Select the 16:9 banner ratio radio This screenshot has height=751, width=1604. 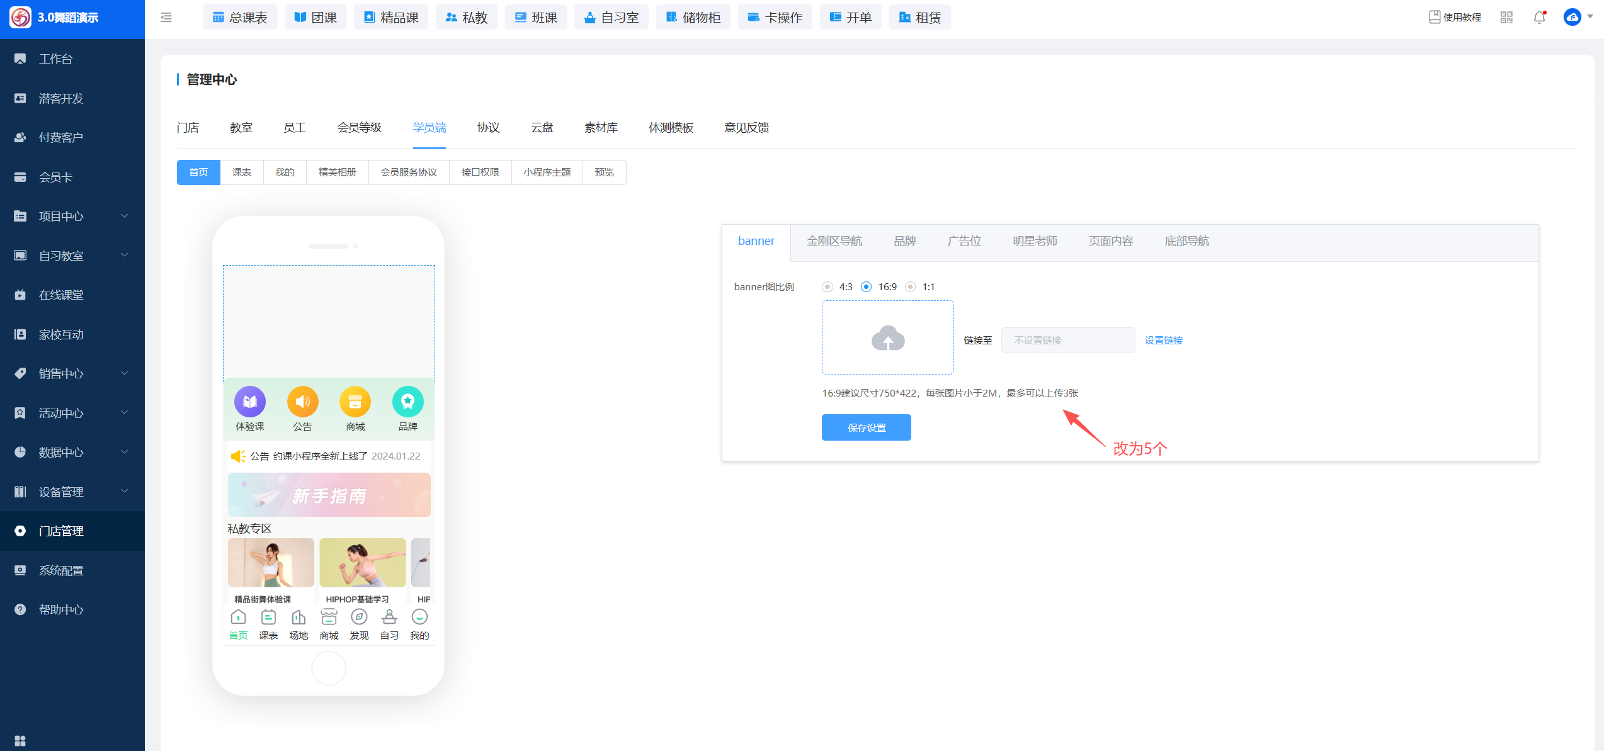coord(867,287)
